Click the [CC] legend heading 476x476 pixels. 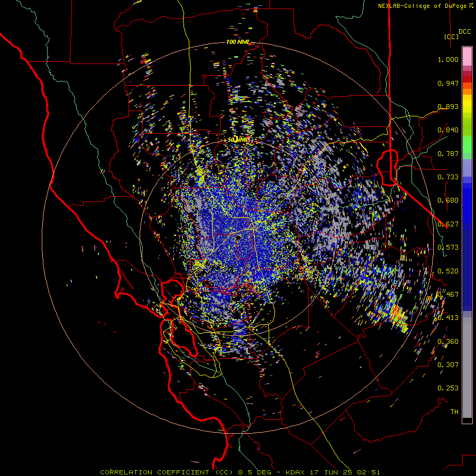tap(451, 36)
